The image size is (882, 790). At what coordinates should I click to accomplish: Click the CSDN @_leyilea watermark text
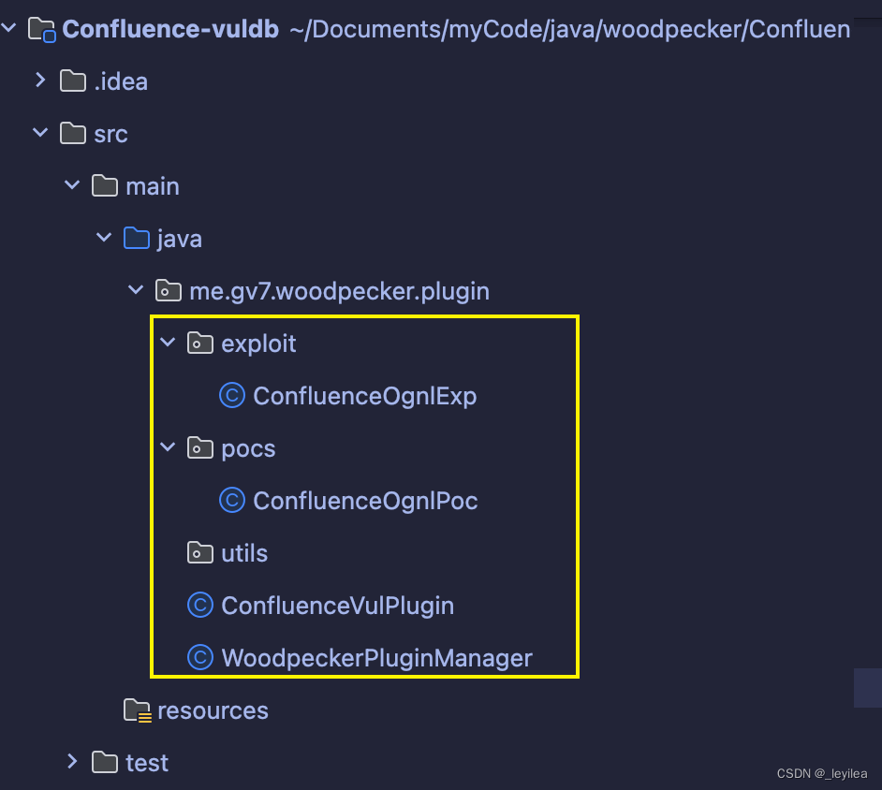click(x=820, y=773)
